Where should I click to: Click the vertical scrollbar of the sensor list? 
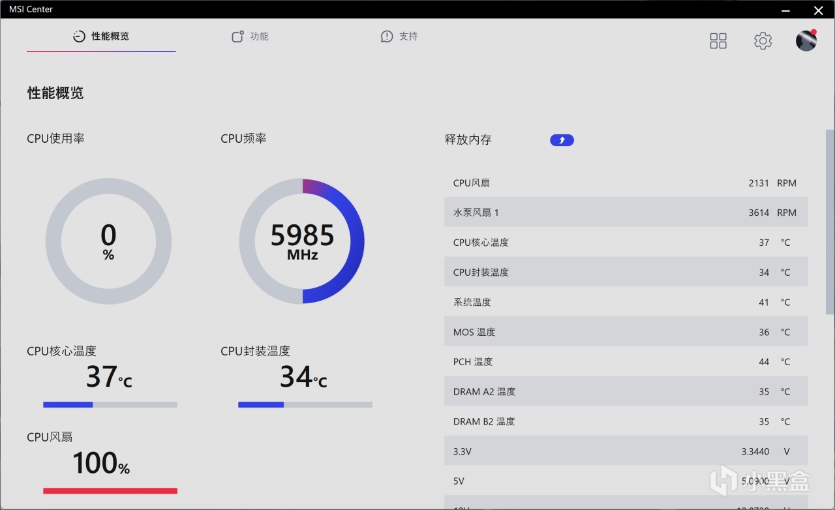pyautogui.click(x=830, y=222)
